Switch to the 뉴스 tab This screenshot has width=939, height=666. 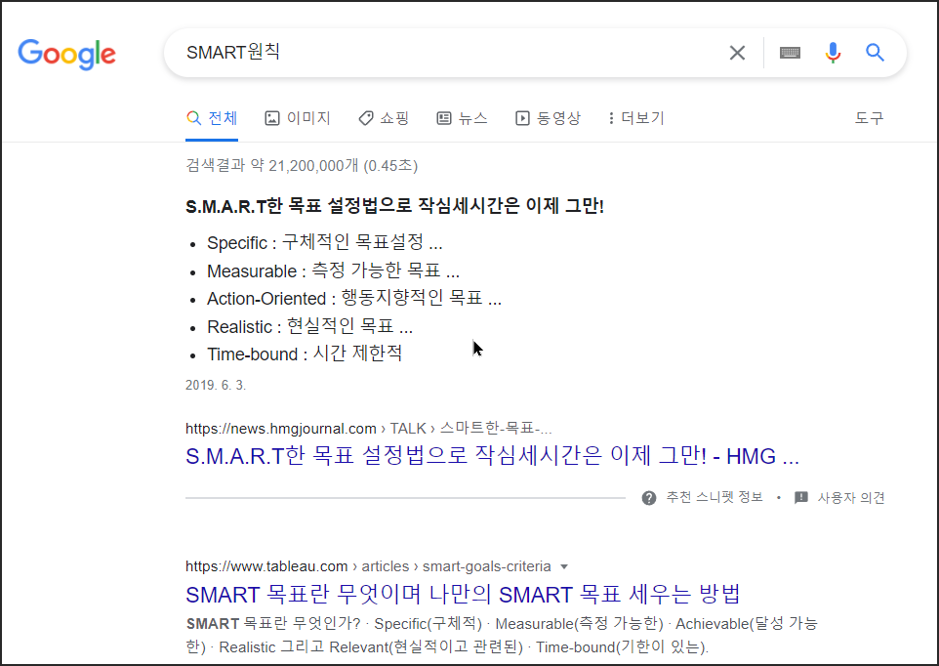click(462, 118)
